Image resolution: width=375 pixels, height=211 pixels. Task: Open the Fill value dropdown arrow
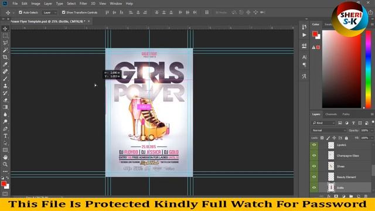pos(372,138)
